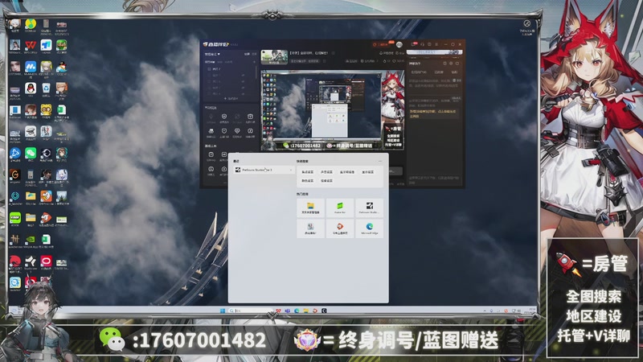Screen dimensions: 643x362
Task: Launch Microsoft Edge from top apps grid
Action: (370, 228)
